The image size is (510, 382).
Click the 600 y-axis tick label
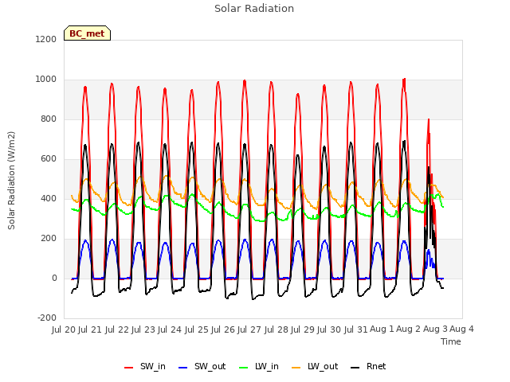click(49, 159)
